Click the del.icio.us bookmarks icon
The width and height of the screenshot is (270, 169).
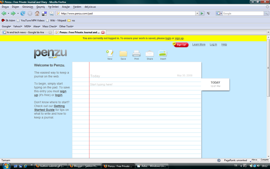point(44,14)
